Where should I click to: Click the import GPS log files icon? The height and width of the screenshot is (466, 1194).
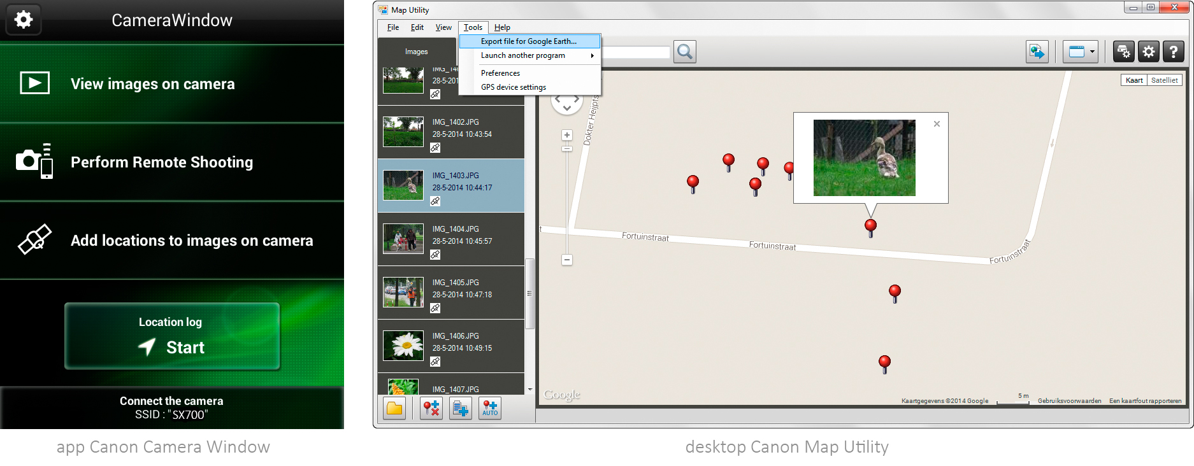[460, 408]
